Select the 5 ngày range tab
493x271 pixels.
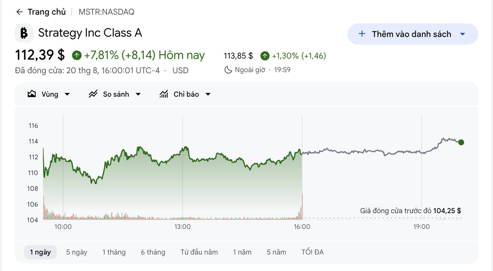(77, 252)
